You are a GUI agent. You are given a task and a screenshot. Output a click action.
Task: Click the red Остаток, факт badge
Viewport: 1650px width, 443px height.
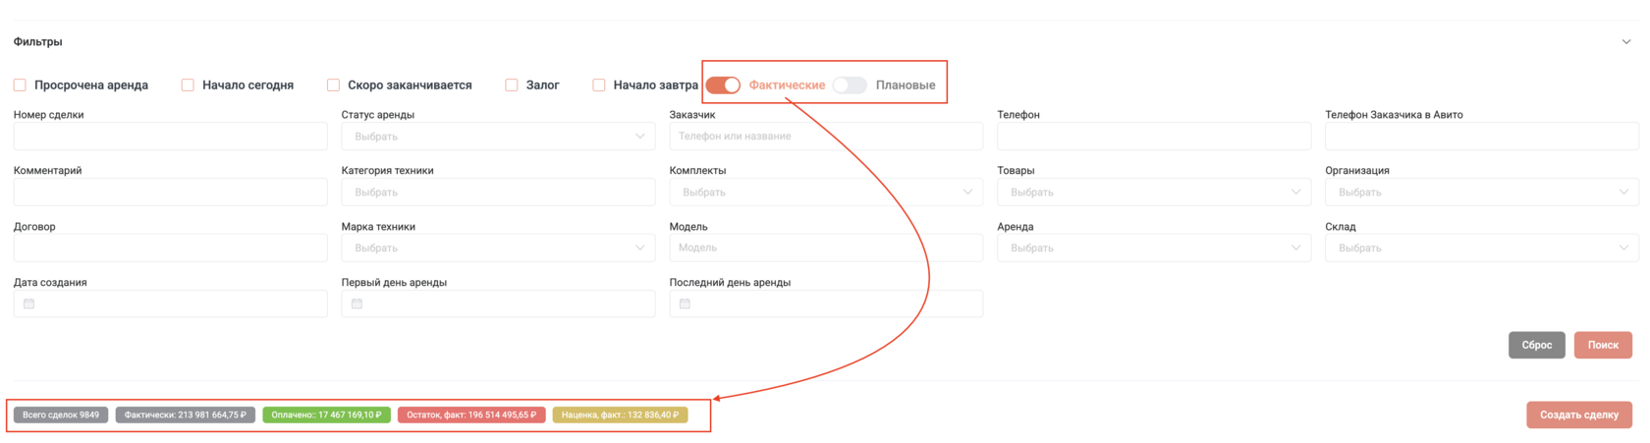pyautogui.click(x=471, y=415)
